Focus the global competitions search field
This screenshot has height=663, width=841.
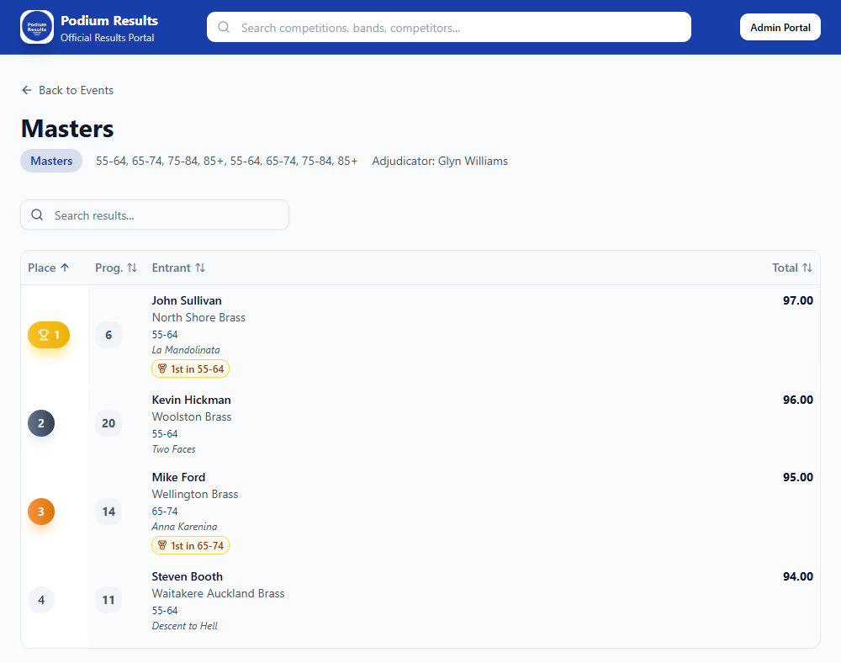[449, 28]
